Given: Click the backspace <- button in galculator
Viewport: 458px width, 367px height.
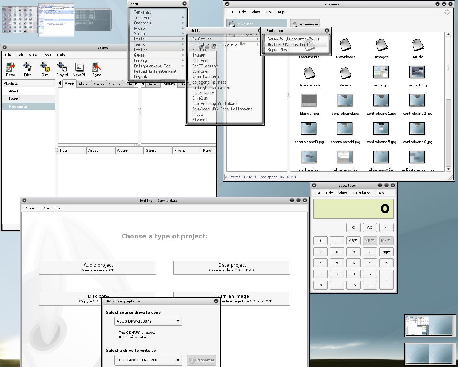Looking at the screenshot, I should tap(386, 228).
